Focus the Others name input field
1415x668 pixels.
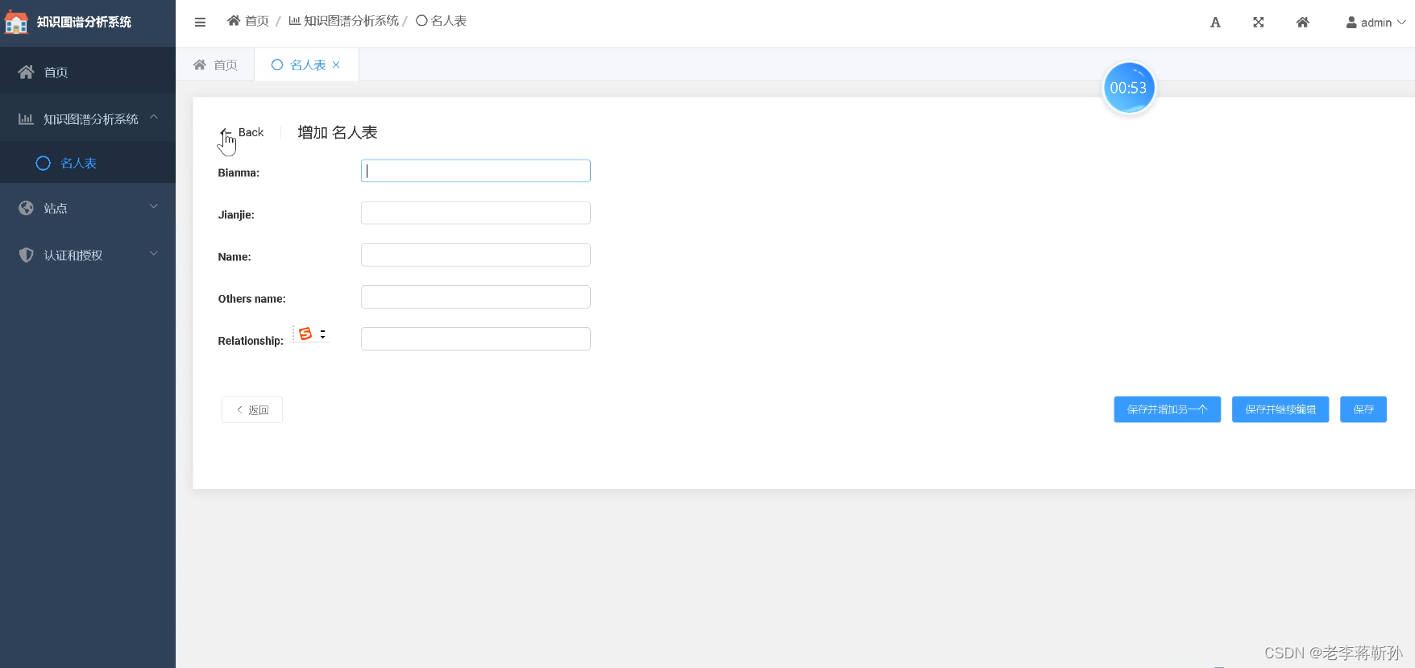(x=475, y=297)
